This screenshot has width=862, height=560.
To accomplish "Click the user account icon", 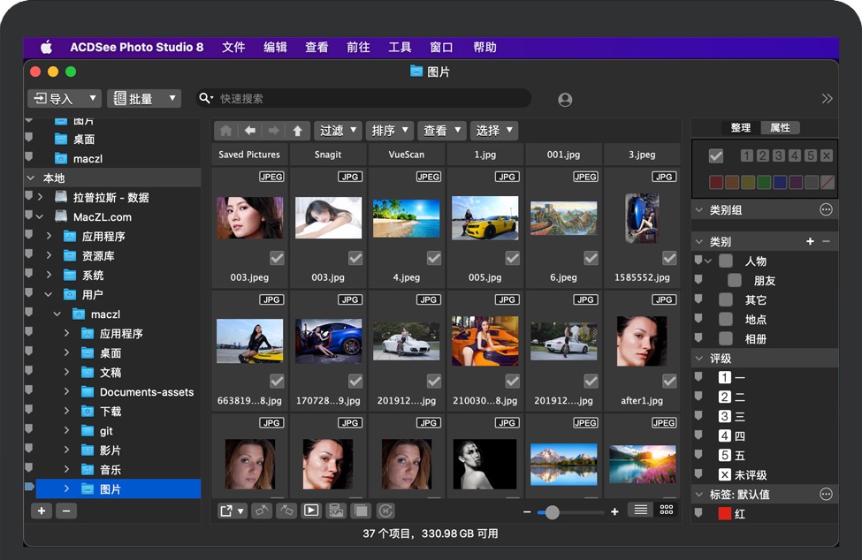I will 565,100.
